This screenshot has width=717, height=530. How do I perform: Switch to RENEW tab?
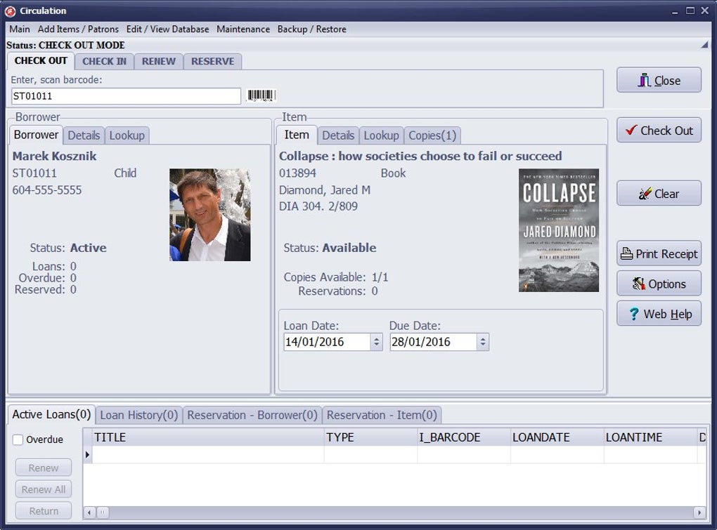[x=159, y=62]
